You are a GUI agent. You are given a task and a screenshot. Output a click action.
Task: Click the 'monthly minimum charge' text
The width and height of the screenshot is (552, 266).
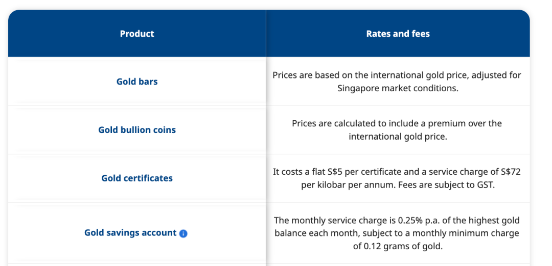[469, 233]
